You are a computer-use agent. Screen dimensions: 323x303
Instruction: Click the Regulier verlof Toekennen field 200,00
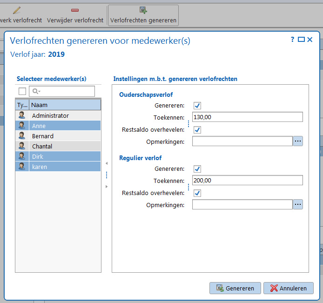coord(248,181)
